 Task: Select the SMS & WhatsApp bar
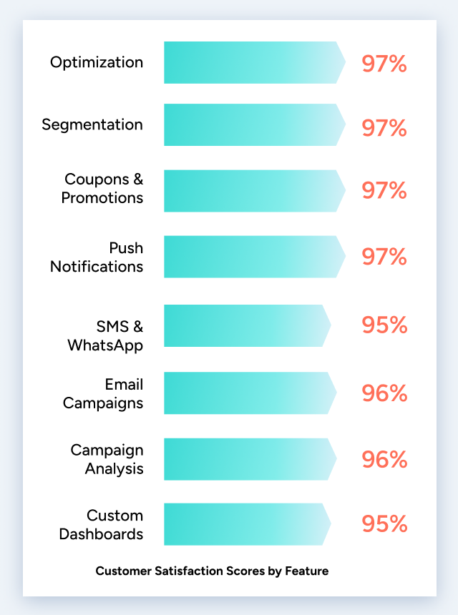245,326
